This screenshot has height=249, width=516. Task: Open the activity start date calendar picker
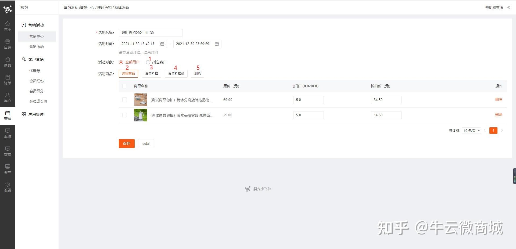coord(162,44)
